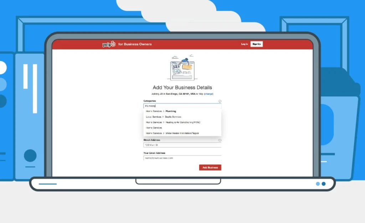Click the Yelp logo in the header

(x=107, y=44)
